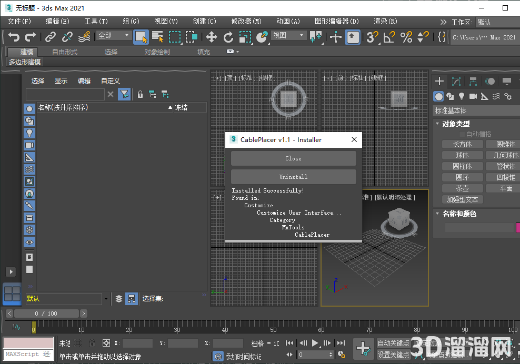
Task: Click the Undo icon on the toolbar
Action: coord(14,37)
